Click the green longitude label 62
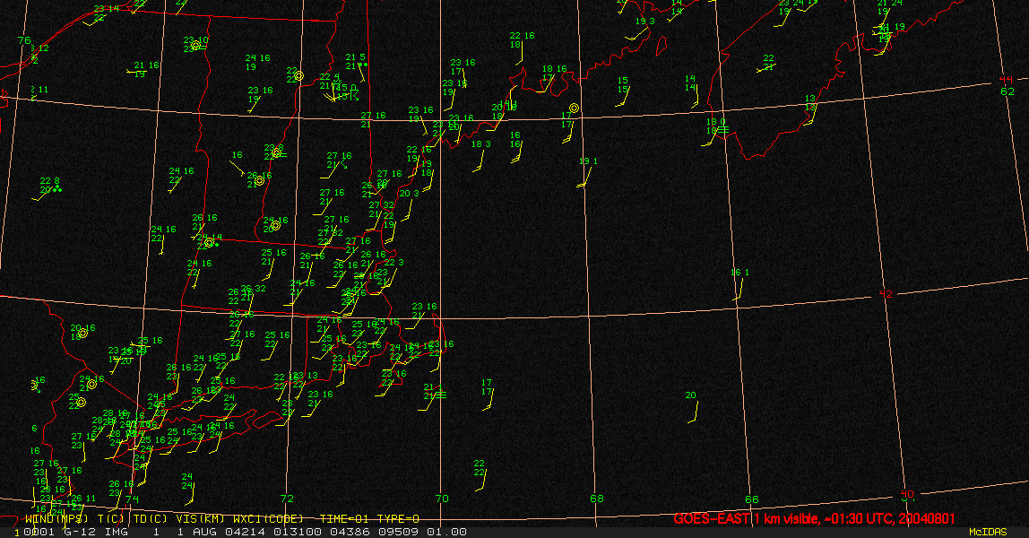 (1007, 91)
